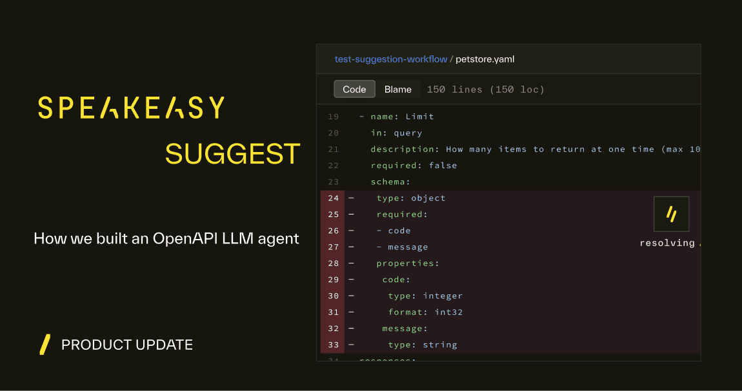Click 'How we built an OpenAPI LLM agent'
The height and width of the screenshot is (391, 742).
point(166,238)
